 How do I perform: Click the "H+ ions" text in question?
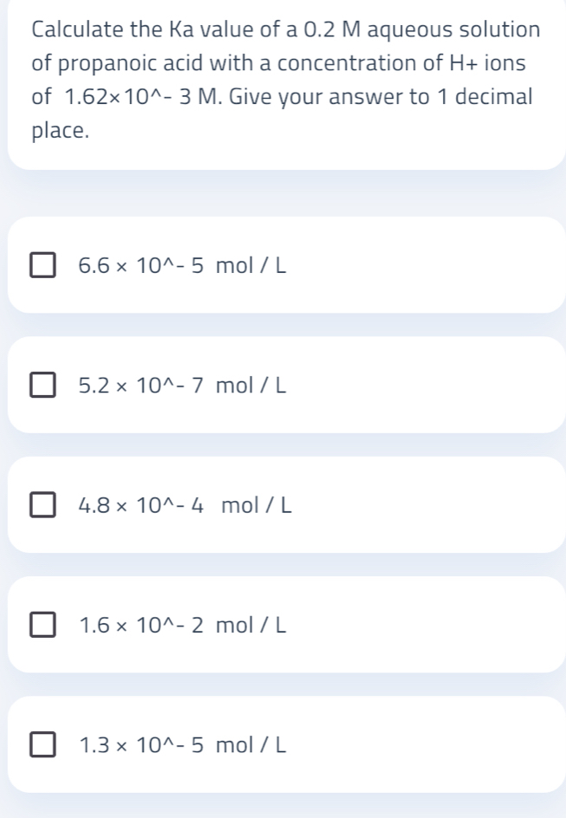coord(487,63)
